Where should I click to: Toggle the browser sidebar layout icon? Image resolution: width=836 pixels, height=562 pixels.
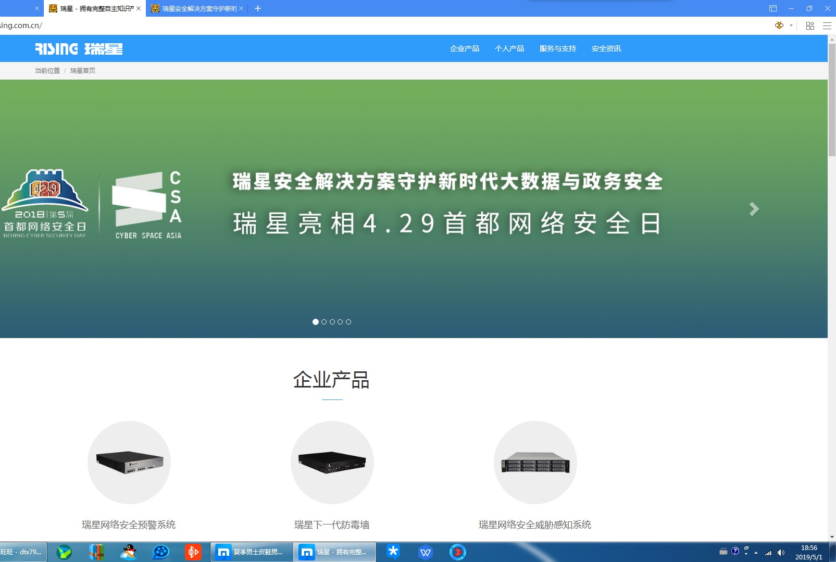(773, 8)
